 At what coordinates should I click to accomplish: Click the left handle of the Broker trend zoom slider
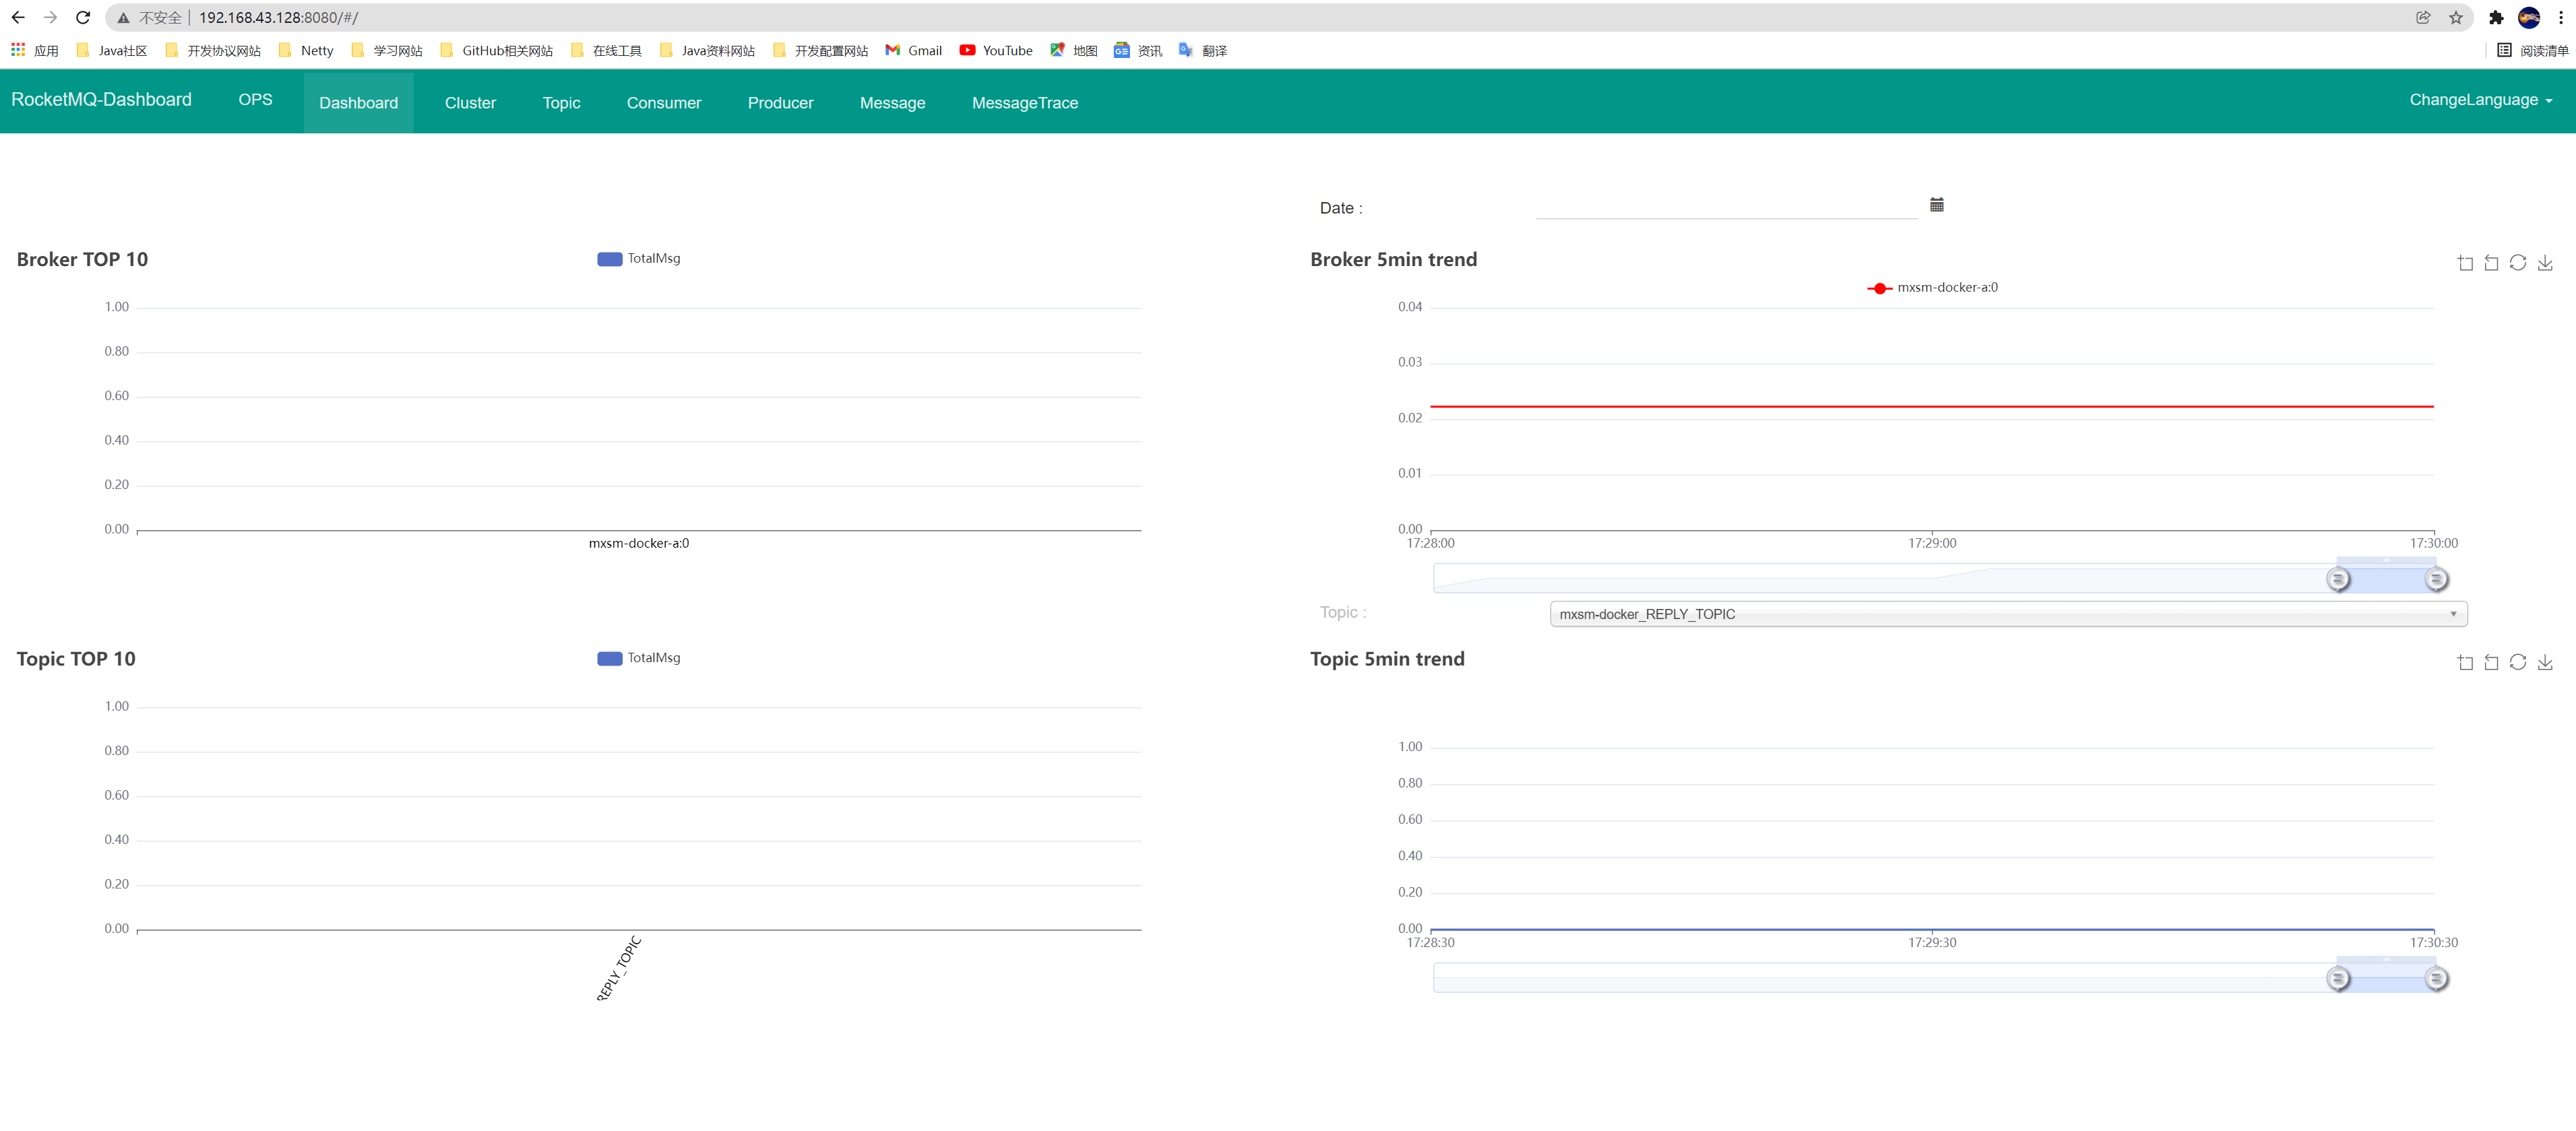(x=2337, y=579)
